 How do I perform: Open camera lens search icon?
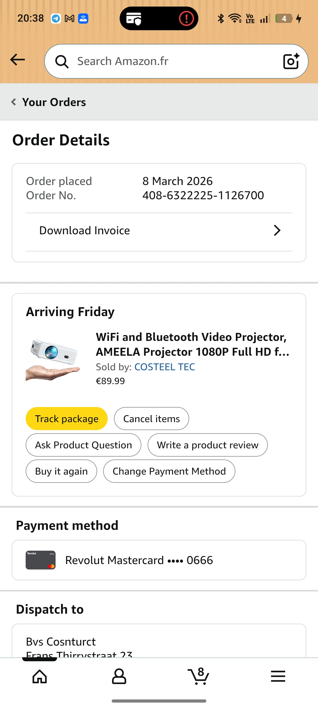coord(291,61)
